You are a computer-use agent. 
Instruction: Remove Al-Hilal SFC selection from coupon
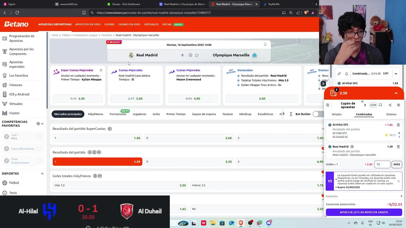[398, 125]
